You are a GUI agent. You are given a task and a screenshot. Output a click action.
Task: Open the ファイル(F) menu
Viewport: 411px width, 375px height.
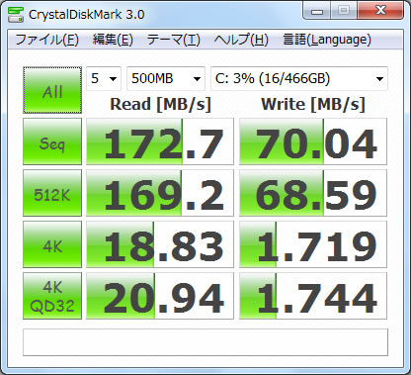(46, 40)
